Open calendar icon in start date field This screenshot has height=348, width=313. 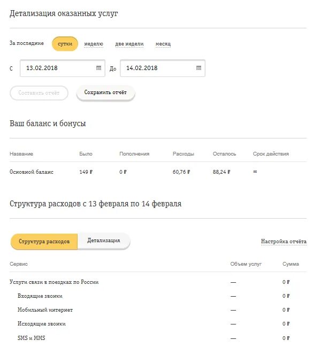(98, 68)
